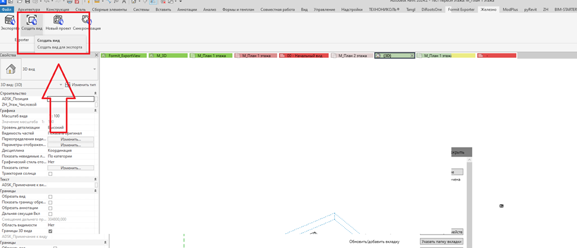Click the Синхронизация ribbon icon

click(86, 20)
